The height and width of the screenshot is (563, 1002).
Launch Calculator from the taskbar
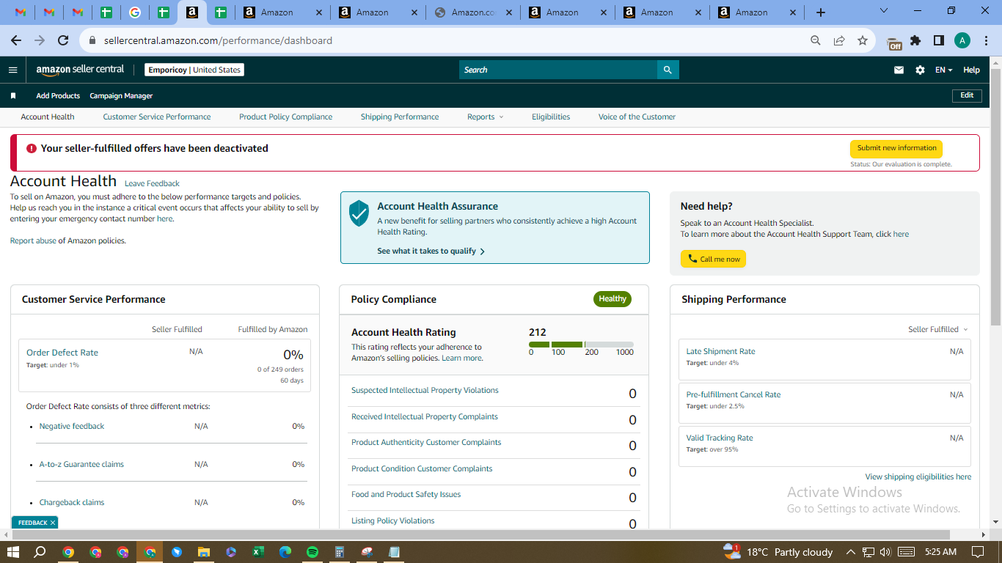pos(339,552)
